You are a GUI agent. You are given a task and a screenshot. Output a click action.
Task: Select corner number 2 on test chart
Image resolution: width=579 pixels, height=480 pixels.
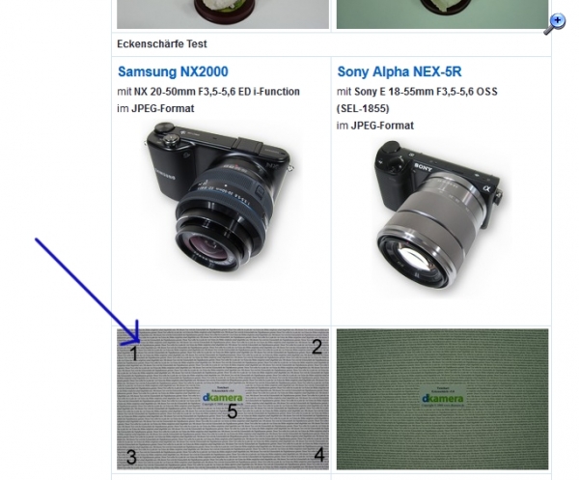click(x=317, y=347)
